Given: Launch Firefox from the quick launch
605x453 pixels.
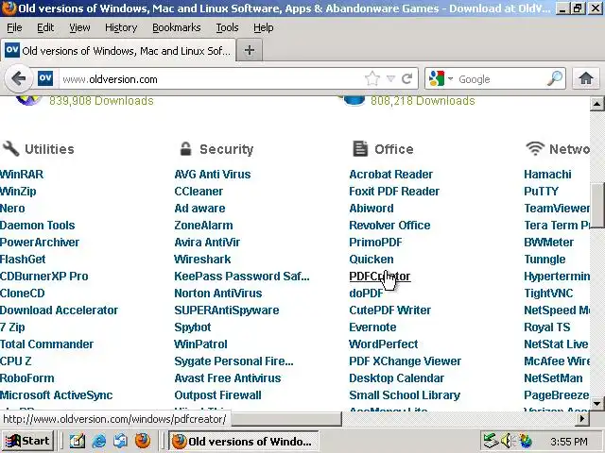Looking at the screenshot, I should tap(143, 441).
